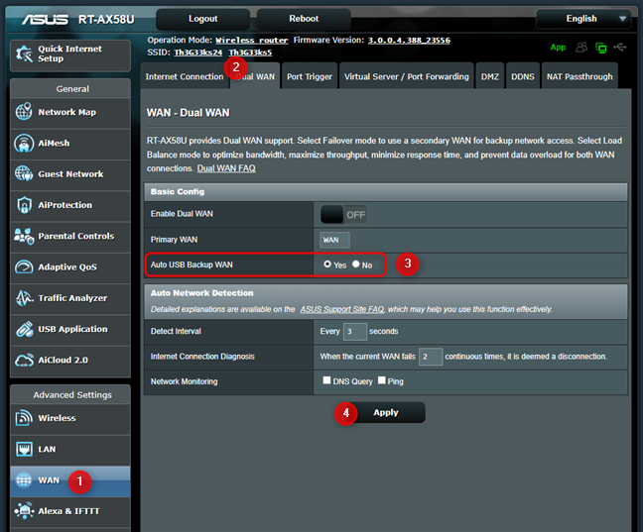Viewport: 643px width, 532px height.
Task: Toggle the Enable Dual WAN switch
Action: click(x=343, y=214)
